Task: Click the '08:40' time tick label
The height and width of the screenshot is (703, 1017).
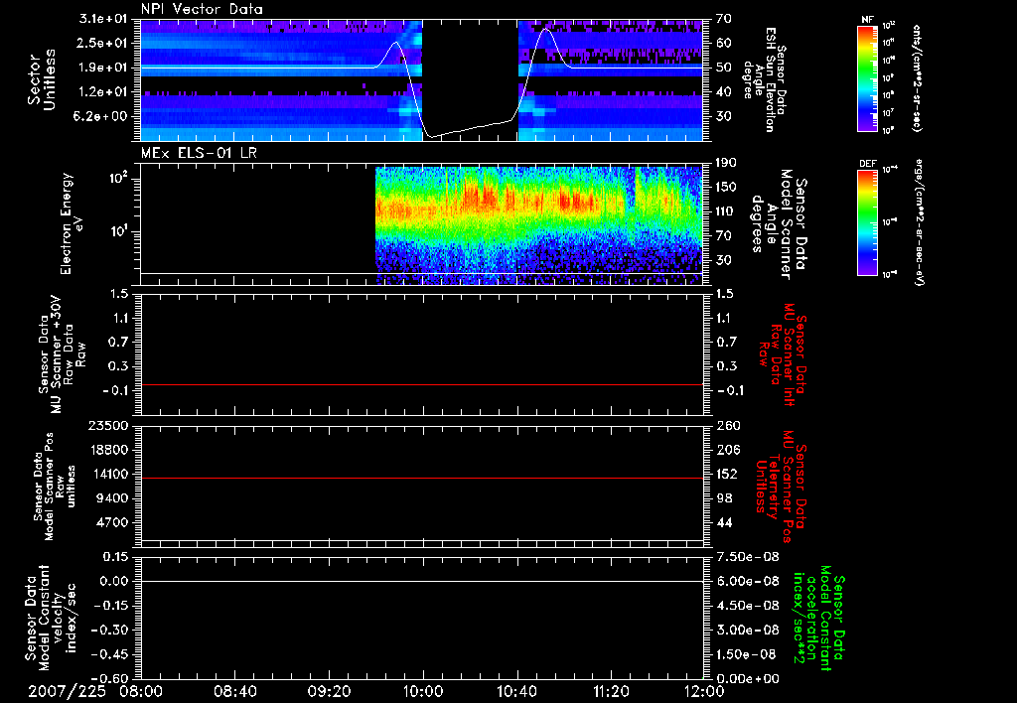Action: click(234, 691)
